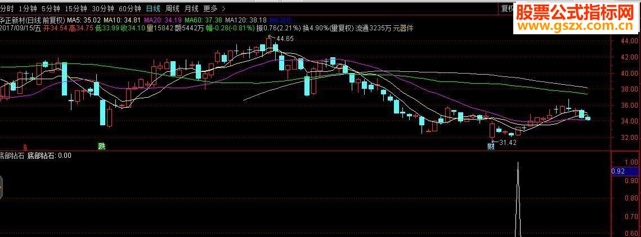Click the MA5: 35.02 label

[84, 20]
